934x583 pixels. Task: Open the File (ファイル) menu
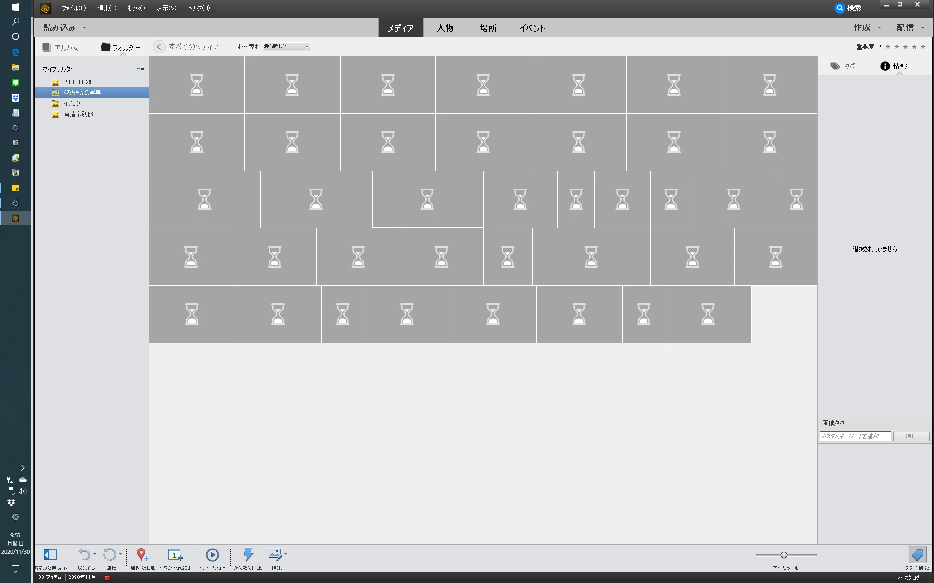pos(73,8)
